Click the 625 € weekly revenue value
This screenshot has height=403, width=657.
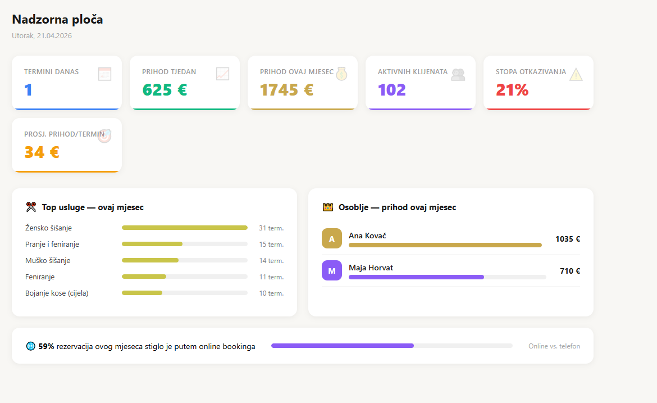click(165, 90)
